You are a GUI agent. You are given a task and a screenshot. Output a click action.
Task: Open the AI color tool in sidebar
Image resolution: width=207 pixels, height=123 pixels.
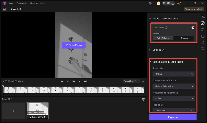pyautogui.click(x=203, y=23)
